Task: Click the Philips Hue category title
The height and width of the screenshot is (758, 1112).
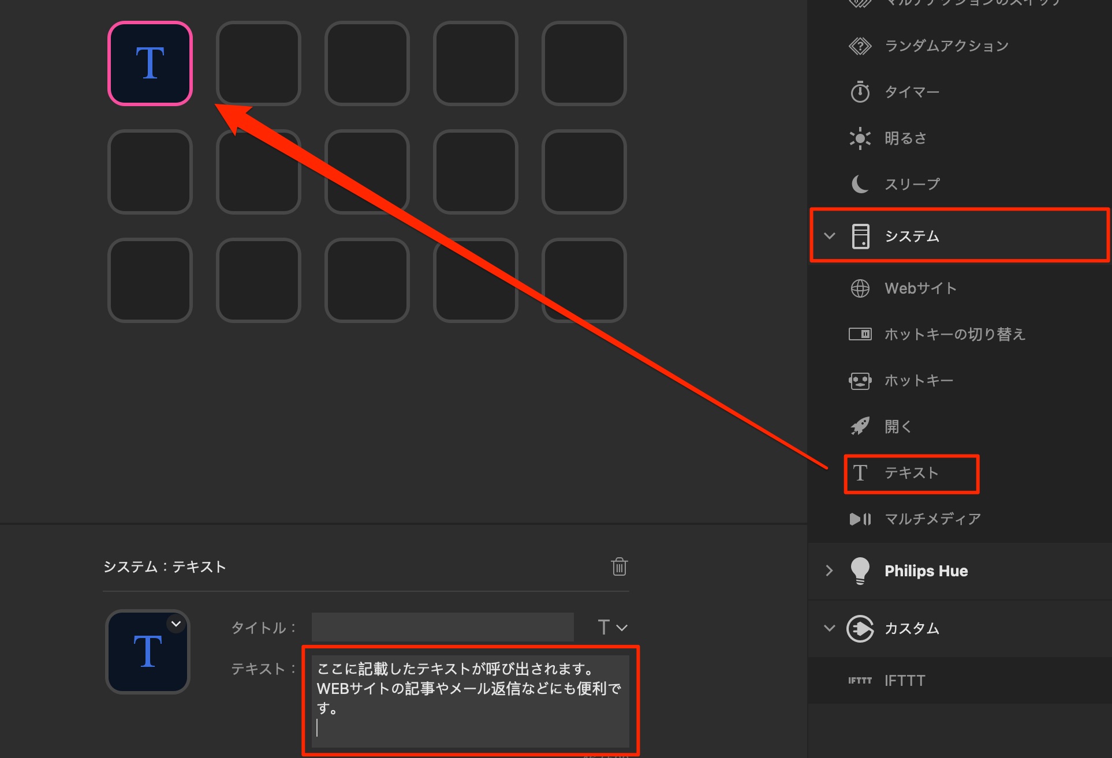Action: [x=926, y=571]
